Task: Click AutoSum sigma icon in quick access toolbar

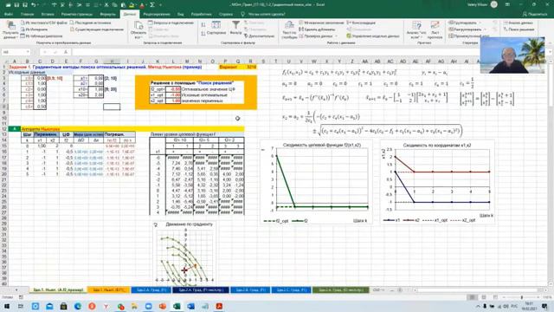Action: click(x=152, y=5)
